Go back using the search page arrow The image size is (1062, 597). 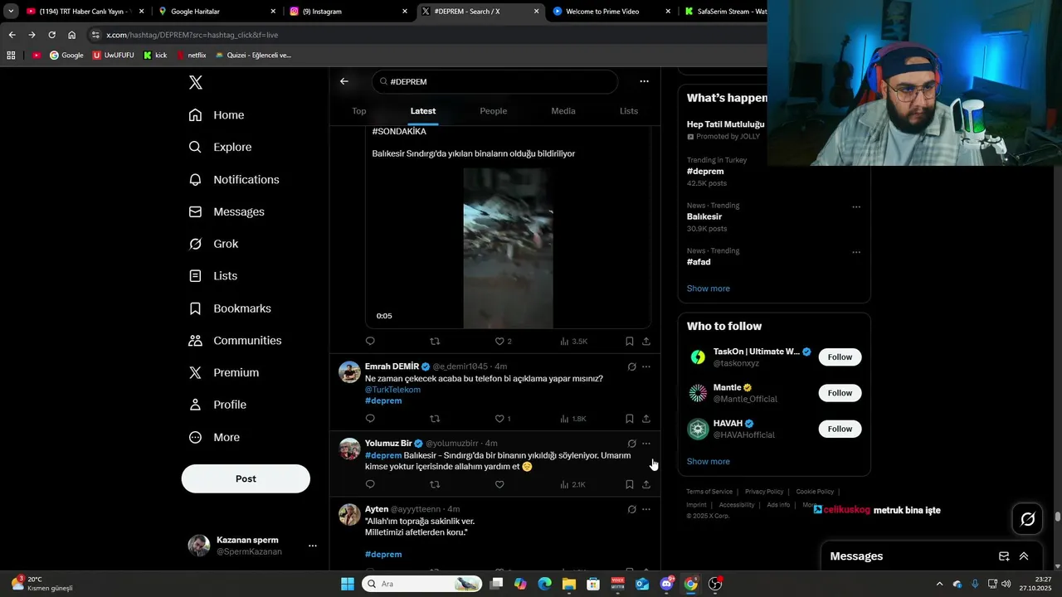click(344, 81)
